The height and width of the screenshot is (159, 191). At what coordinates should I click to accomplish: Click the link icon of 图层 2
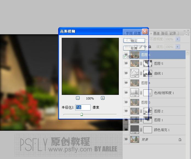pos(141,111)
